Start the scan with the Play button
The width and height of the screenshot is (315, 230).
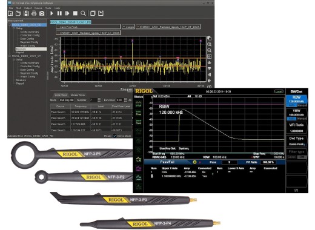click(51, 13)
